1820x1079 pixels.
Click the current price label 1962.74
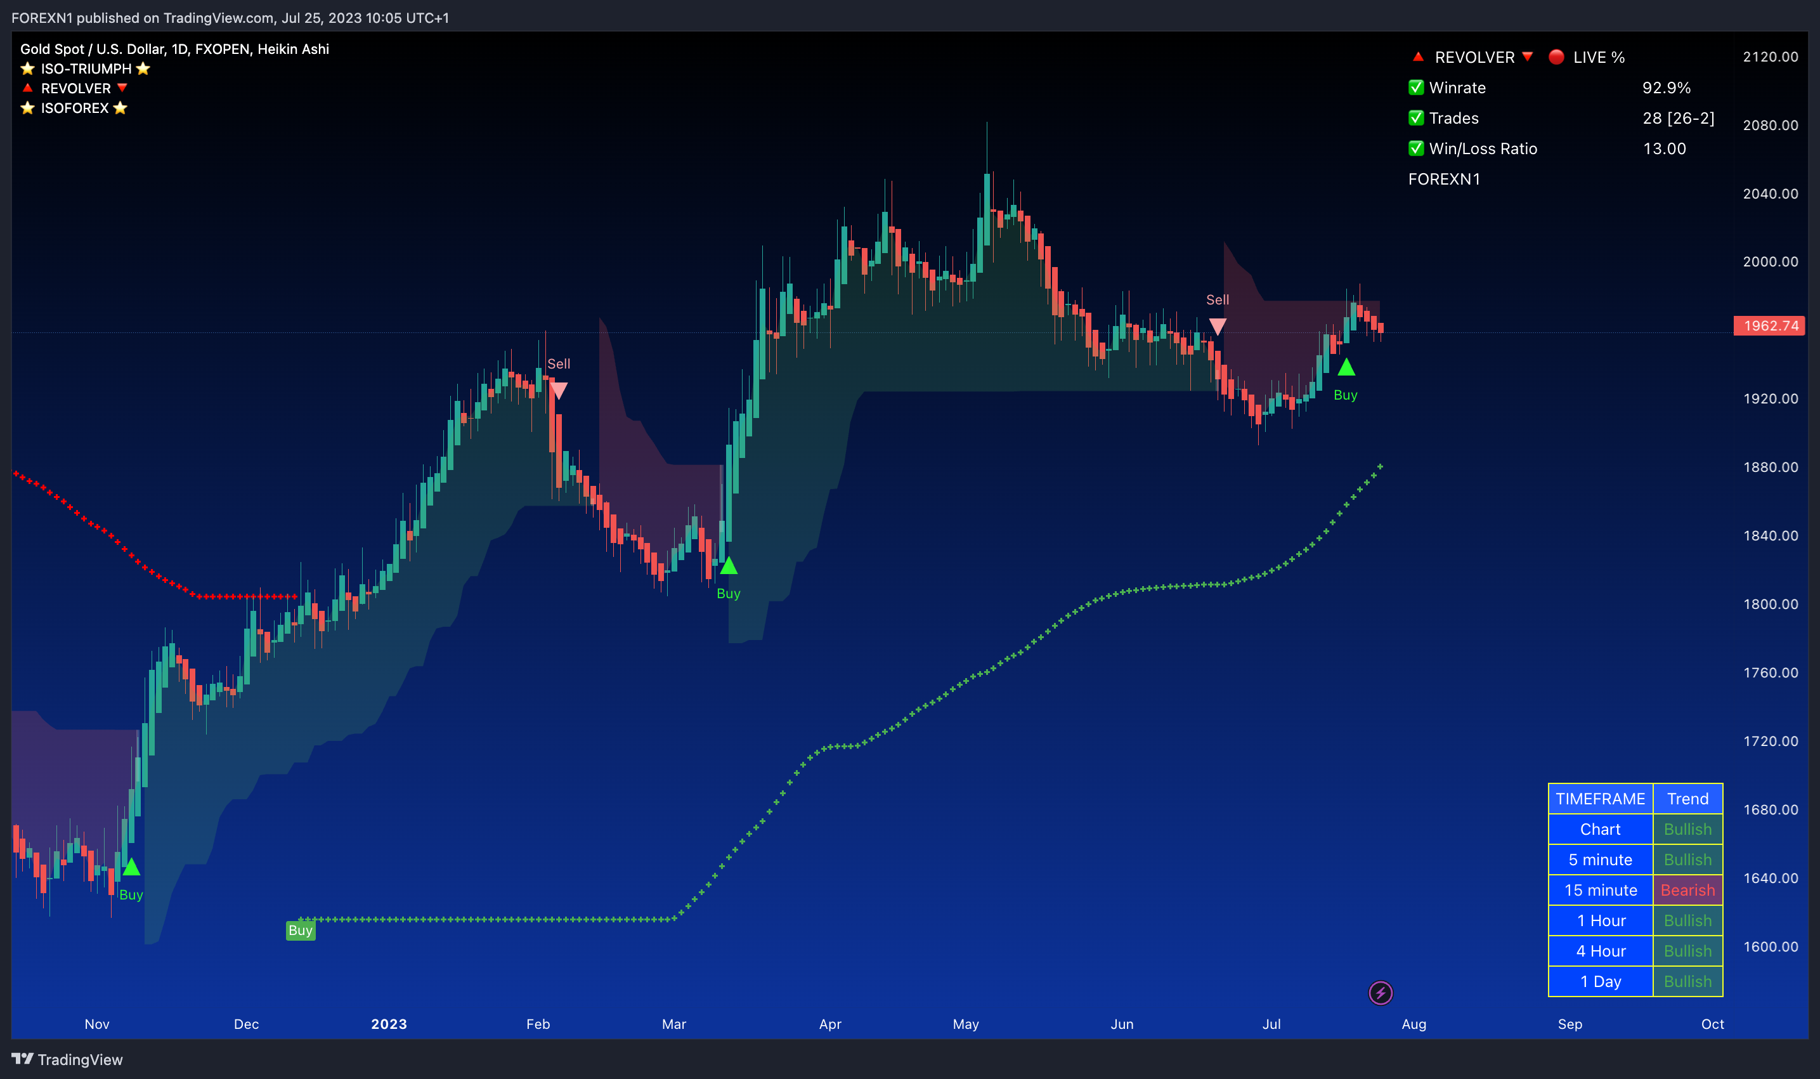tap(1770, 326)
